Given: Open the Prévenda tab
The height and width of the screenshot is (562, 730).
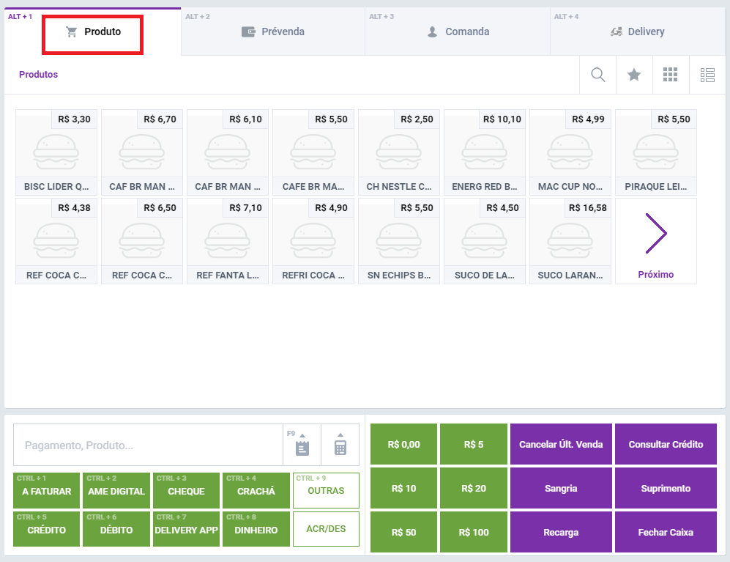Looking at the screenshot, I should [x=273, y=32].
